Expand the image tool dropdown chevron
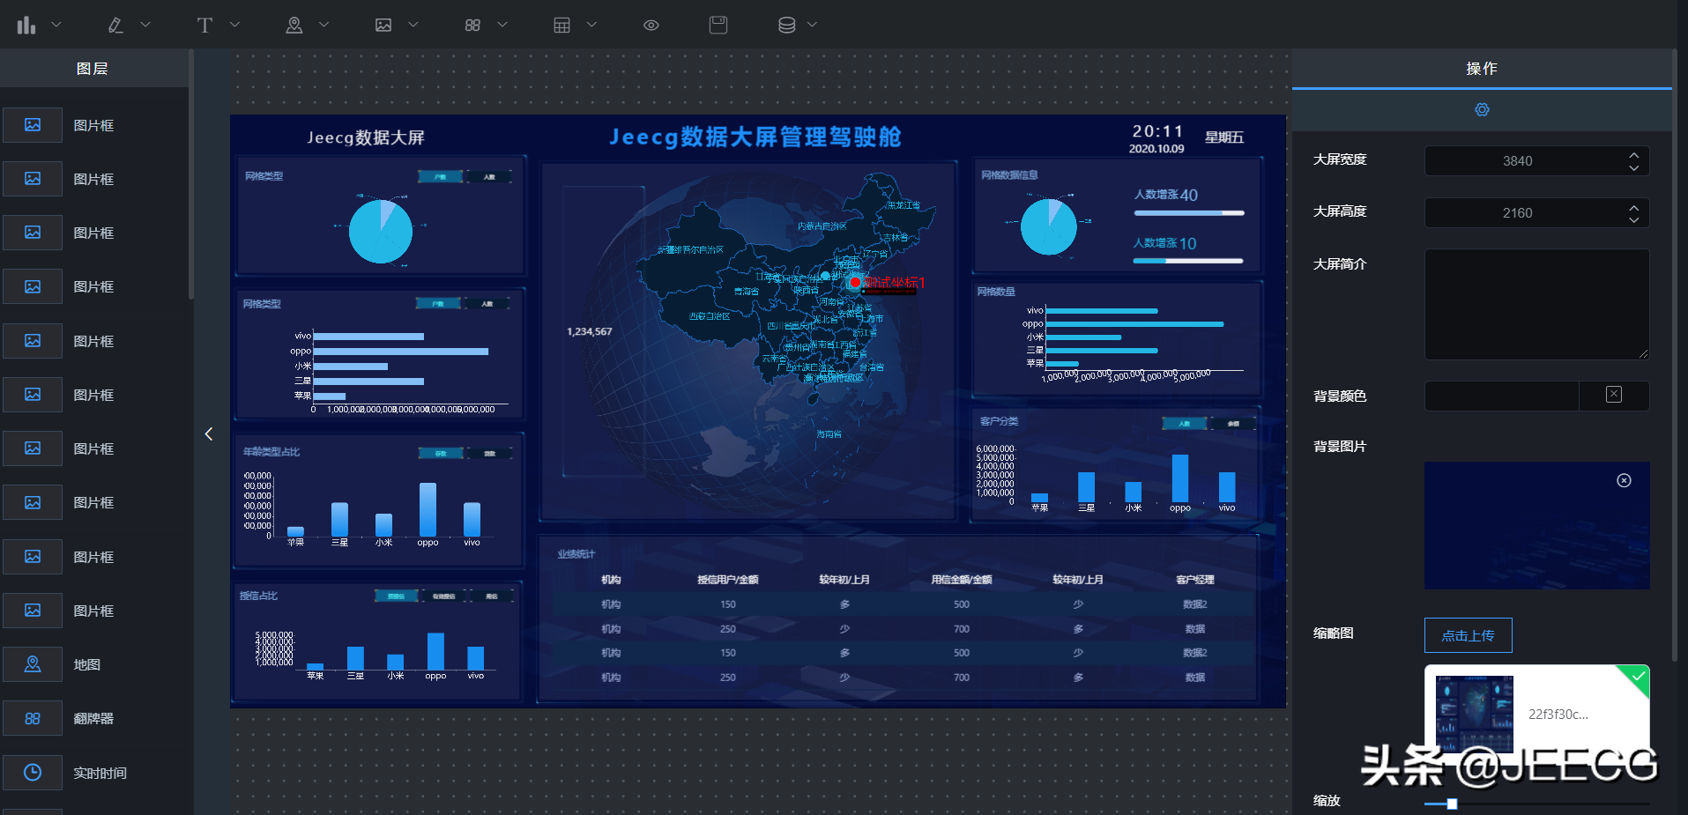The image size is (1688, 815). 413,25
